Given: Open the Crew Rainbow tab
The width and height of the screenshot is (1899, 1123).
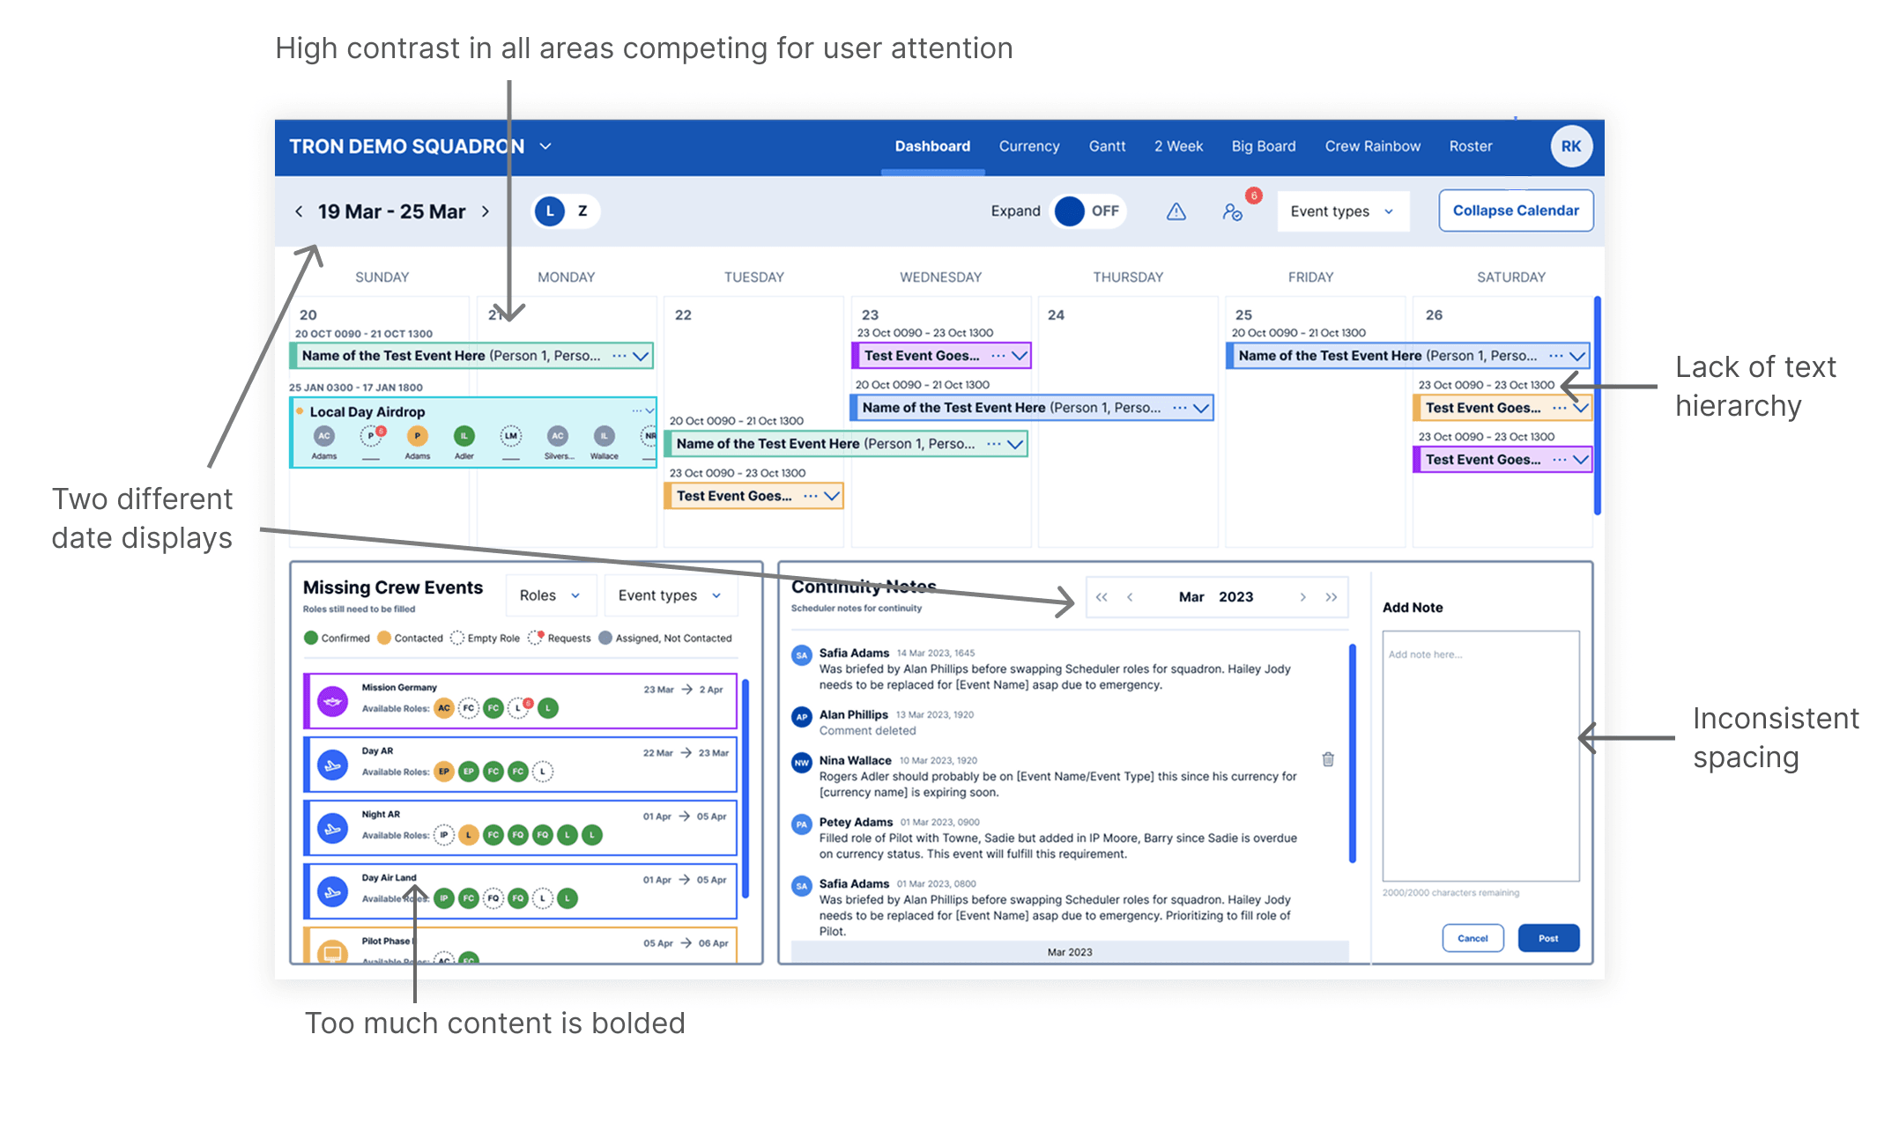Looking at the screenshot, I should coord(1372,146).
